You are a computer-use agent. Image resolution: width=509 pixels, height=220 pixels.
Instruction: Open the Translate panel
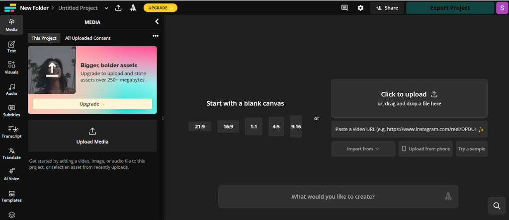[x=11, y=152]
